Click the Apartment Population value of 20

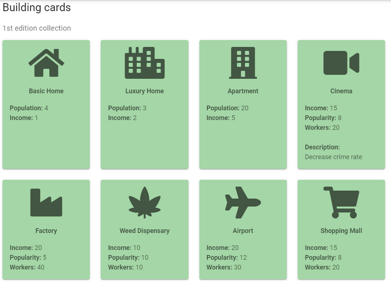pyautogui.click(x=245, y=108)
